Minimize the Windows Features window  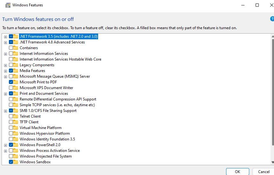pyautogui.click(x=243, y=5)
